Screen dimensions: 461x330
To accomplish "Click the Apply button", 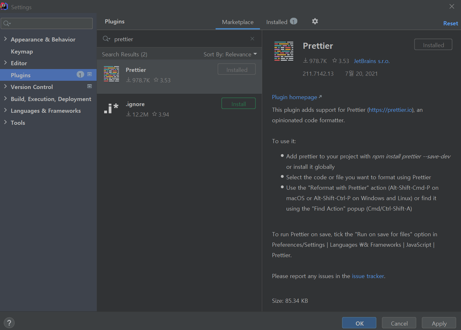I will pos(439,323).
